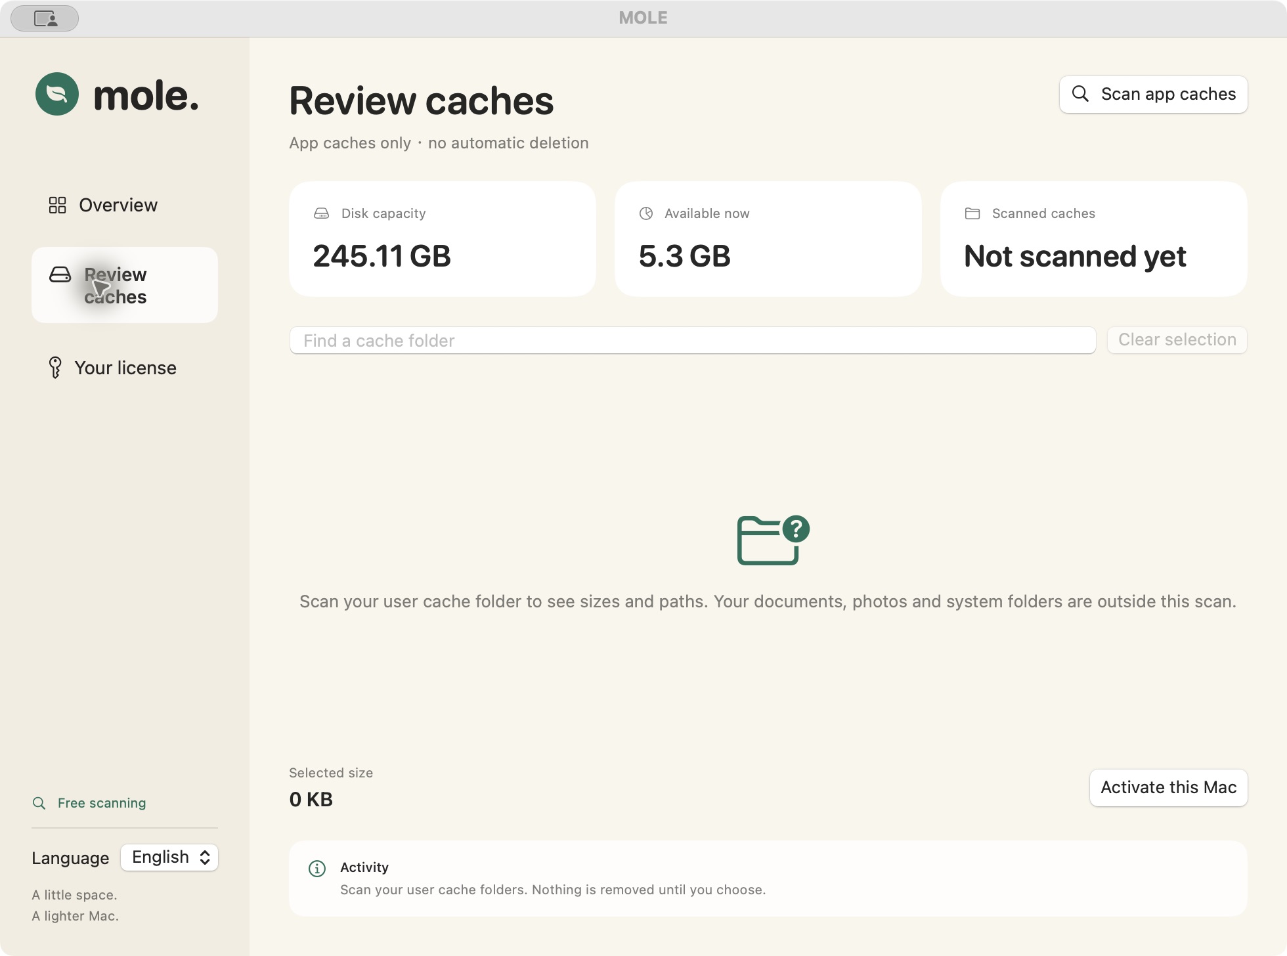1287x956 pixels.
Task: Open the Language dropdown set to English
Action: coord(169,858)
